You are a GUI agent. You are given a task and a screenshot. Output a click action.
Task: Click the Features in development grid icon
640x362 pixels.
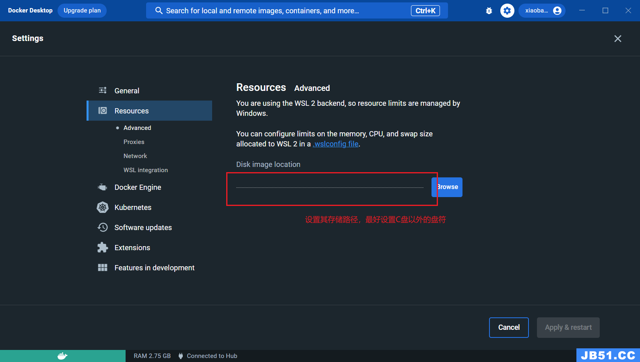103,267
